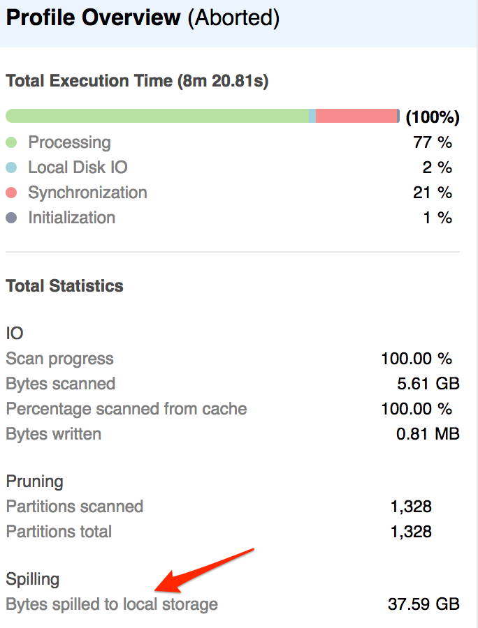Image resolution: width=478 pixels, height=628 pixels.
Task: Click the Partitions total value
Action: point(412,532)
